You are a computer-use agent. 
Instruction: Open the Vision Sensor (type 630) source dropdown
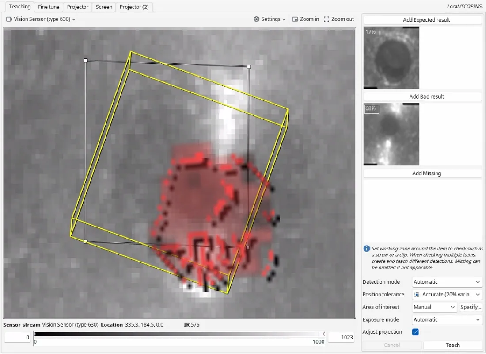click(41, 19)
